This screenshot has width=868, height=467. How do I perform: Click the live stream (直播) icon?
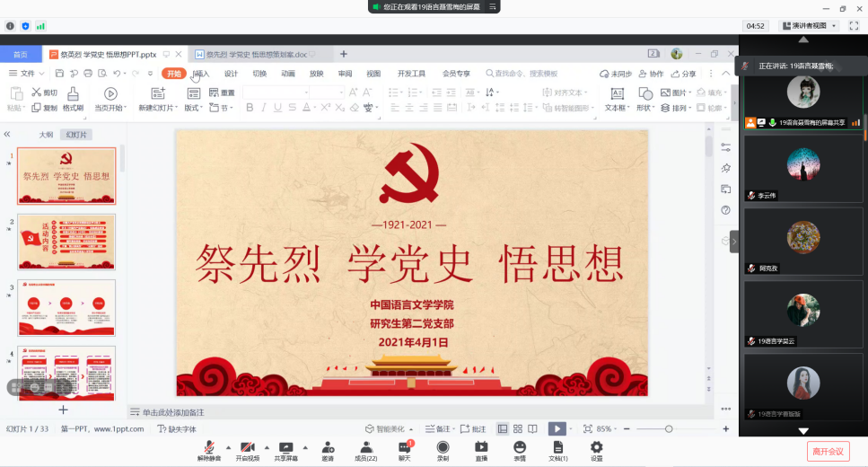click(x=481, y=447)
